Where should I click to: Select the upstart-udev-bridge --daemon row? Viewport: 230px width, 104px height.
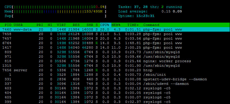click(115, 79)
